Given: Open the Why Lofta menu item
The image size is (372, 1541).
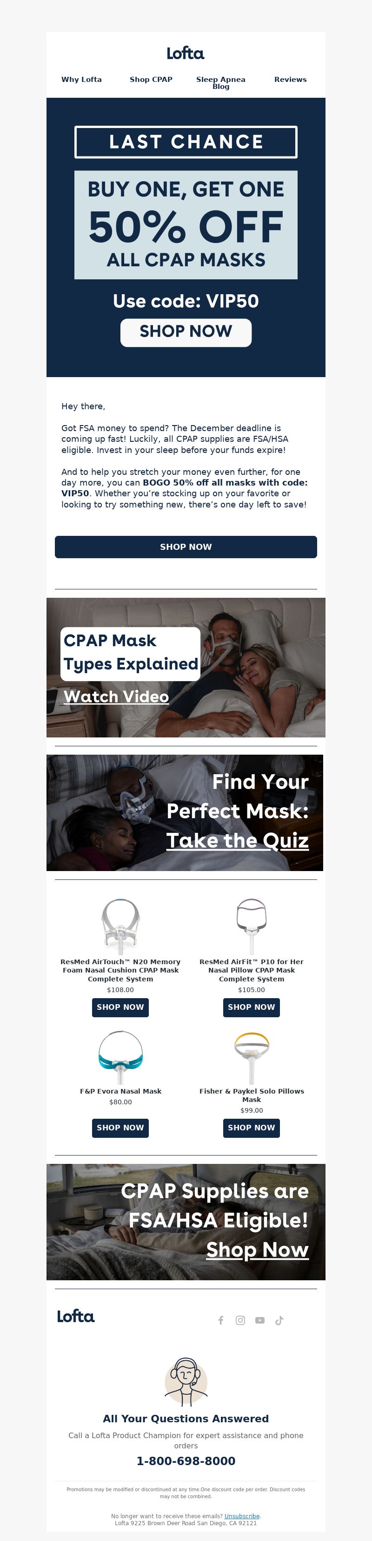Looking at the screenshot, I should [x=81, y=80].
